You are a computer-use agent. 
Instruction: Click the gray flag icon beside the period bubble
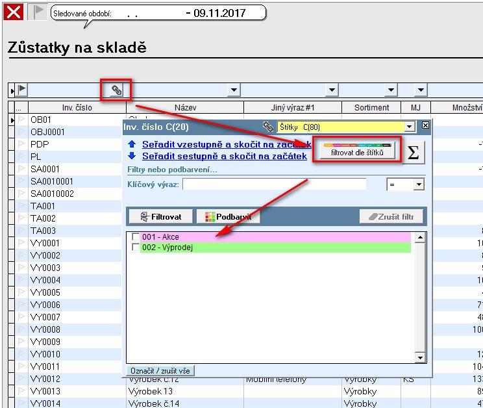[38, 12]
